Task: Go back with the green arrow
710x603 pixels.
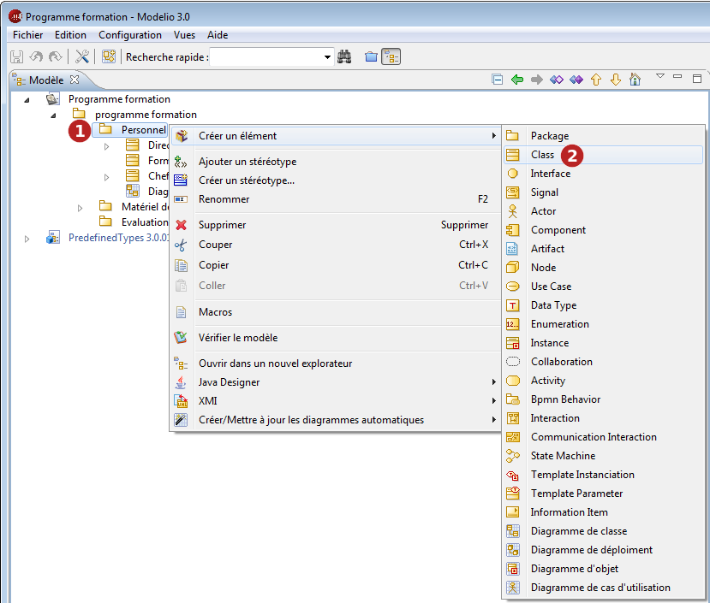Action: click(517, 80)
